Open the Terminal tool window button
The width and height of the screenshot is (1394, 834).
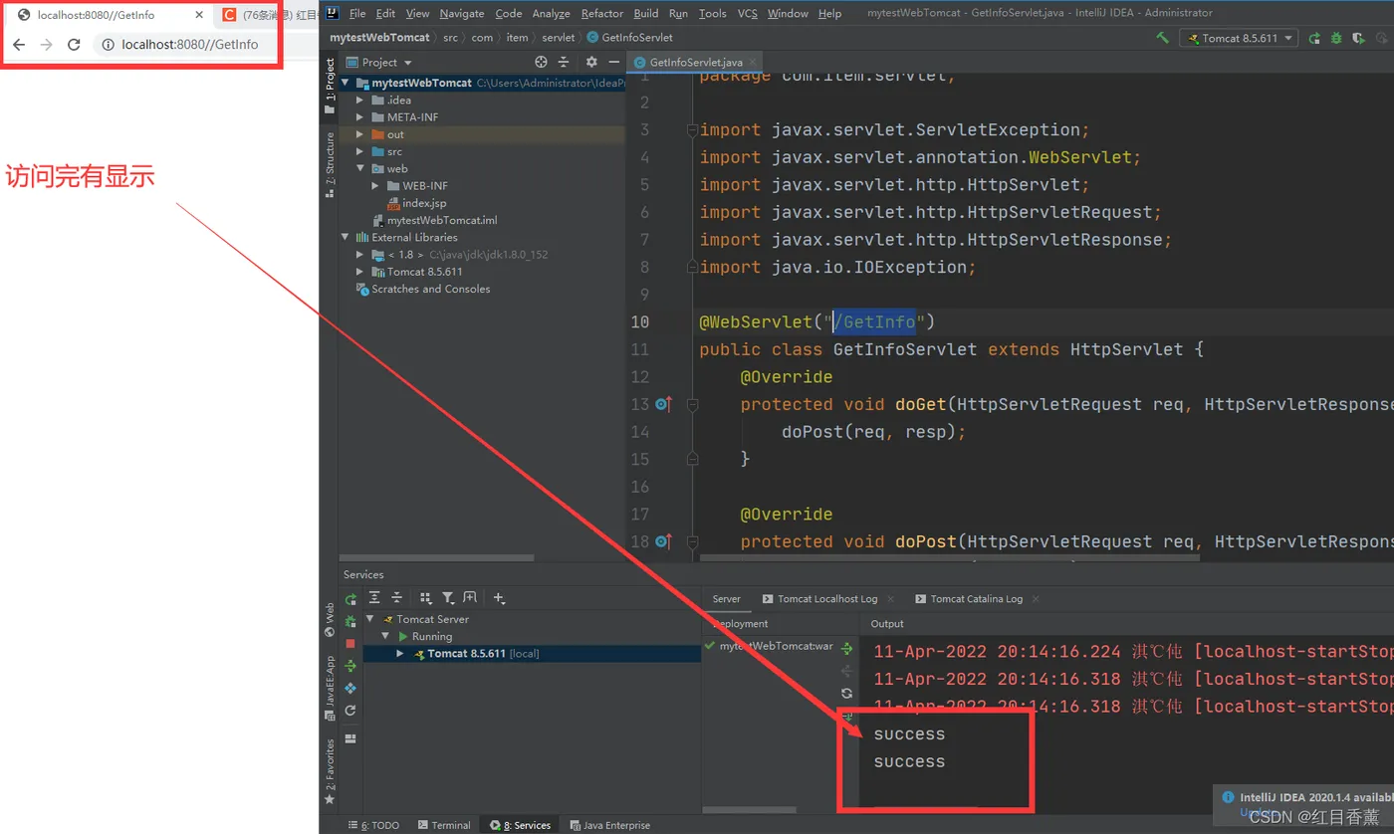(x=444, y=825)
